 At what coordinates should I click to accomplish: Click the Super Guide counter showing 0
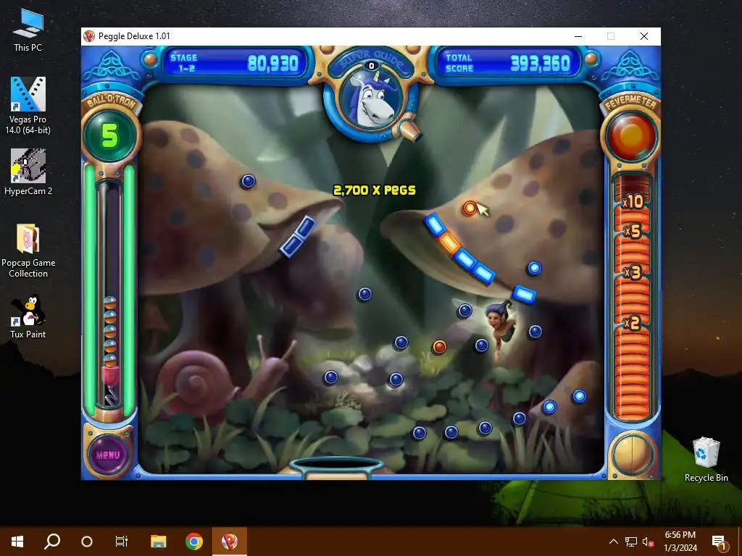[372, 66]
